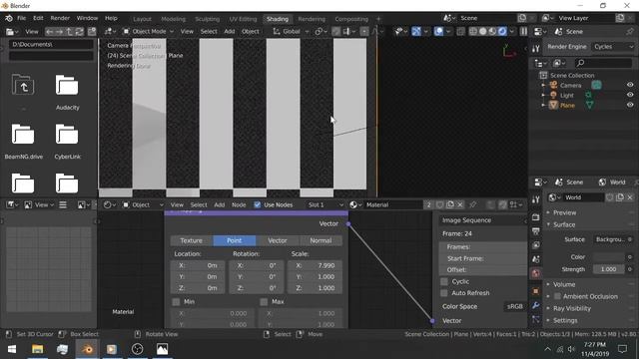The image size is (639, 359).
Task: Collapse the Surface panel
Action: click(x=563, y=224)
